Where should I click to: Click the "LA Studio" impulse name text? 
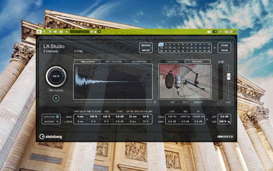click(x=54, y=46)
